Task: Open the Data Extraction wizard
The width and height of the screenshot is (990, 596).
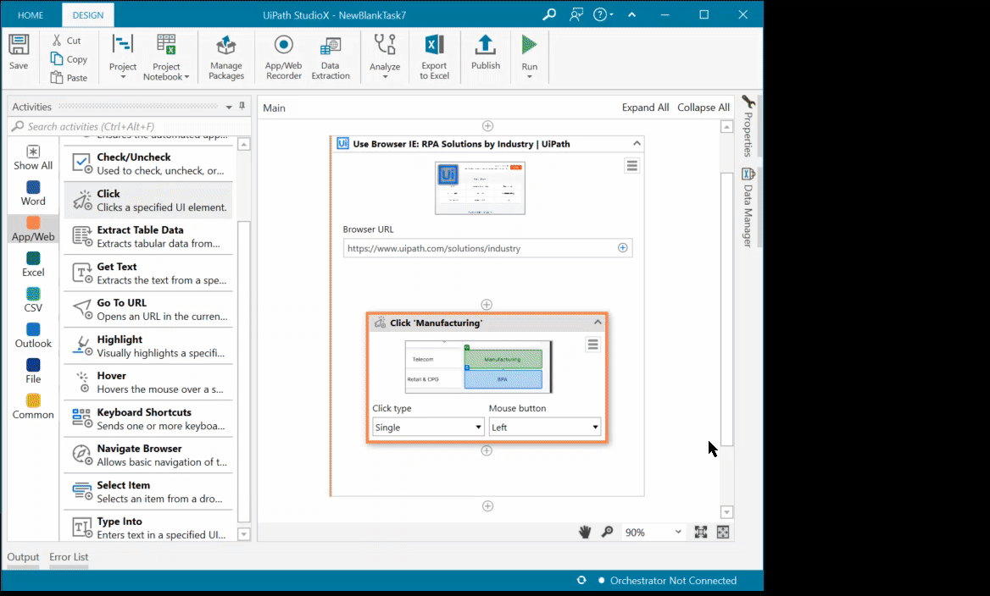Action: pyautogui.click(x=331, y=58)
